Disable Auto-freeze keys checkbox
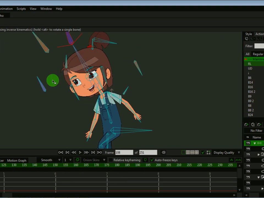 tap(152, 160)
